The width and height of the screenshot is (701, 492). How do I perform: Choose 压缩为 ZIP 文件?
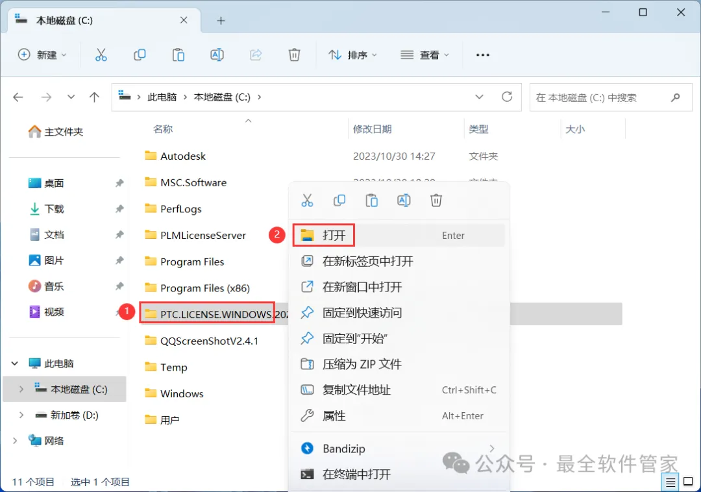pyautogui.click(x=399, y=364)
